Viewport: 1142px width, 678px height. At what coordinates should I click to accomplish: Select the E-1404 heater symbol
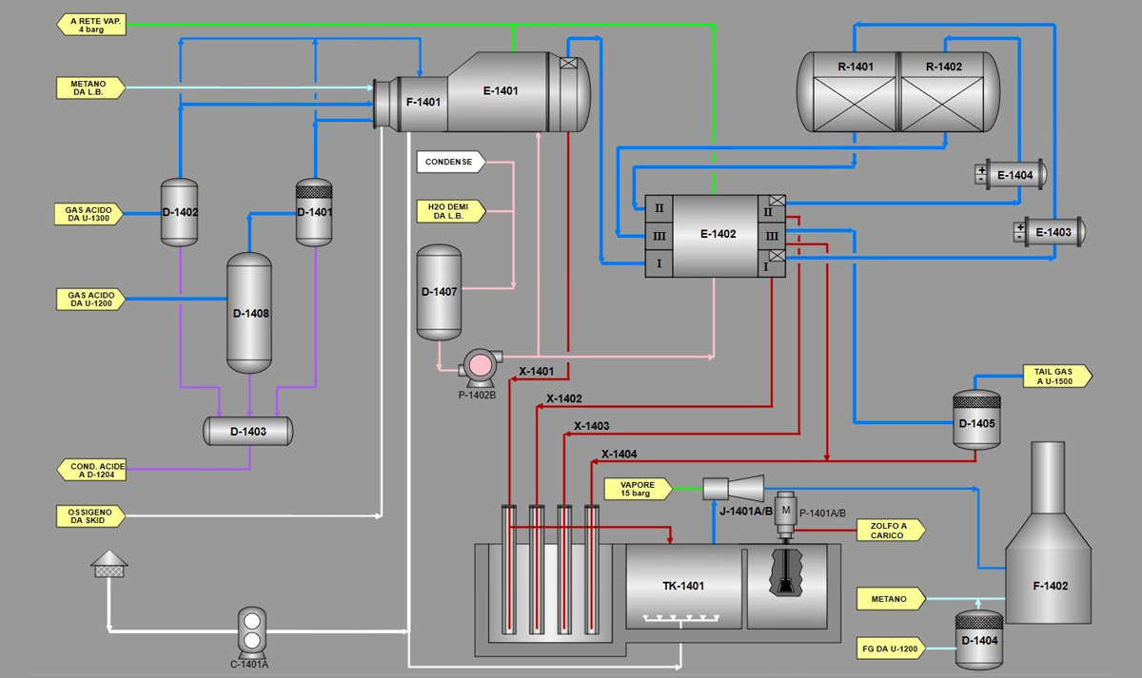[1014, 175]
